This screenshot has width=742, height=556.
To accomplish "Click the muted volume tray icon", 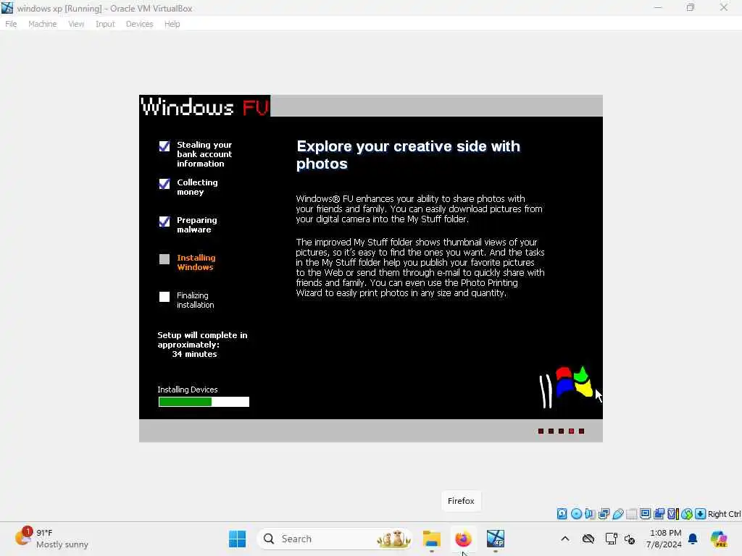I will 630,539.
